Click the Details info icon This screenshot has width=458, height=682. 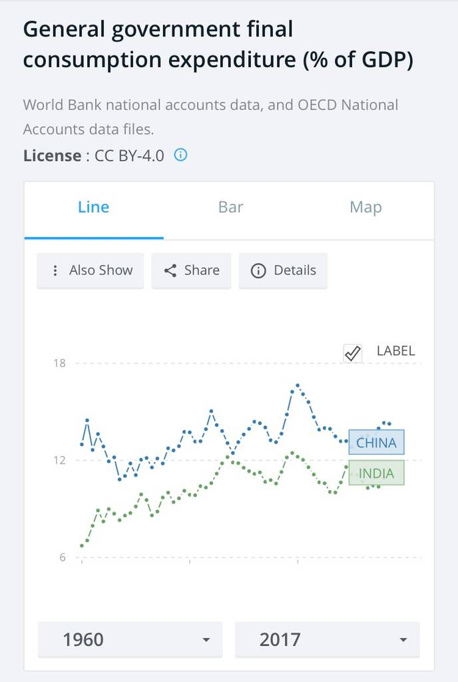pyautogui.click(x=258, y=270)
